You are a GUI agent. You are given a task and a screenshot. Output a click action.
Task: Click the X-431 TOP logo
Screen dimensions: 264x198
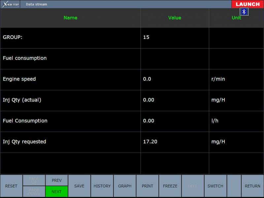coord(10,4)
